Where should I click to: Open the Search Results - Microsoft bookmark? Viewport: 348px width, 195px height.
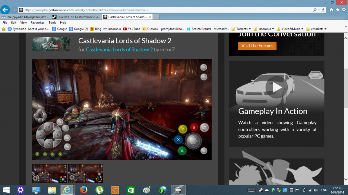[208, 29]
